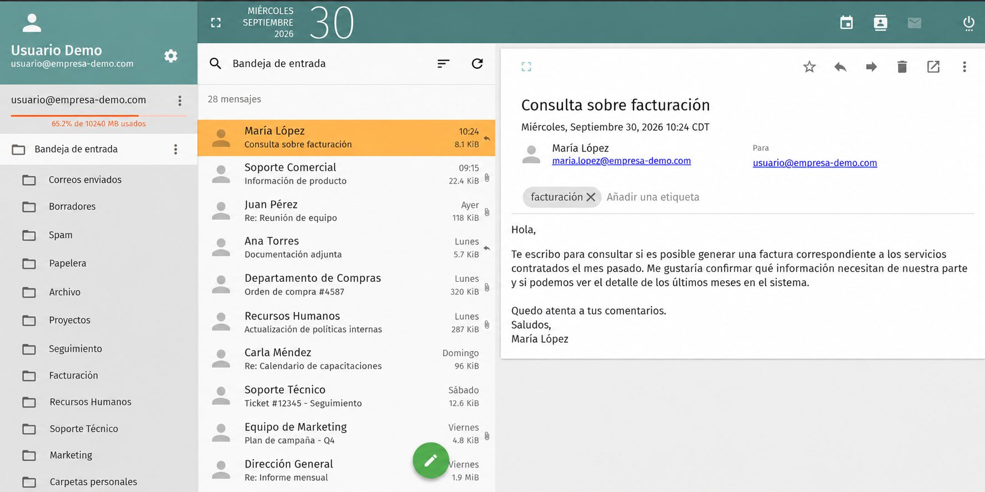Click the Carla Méndez avatar
985x492 pixels.
221,359
